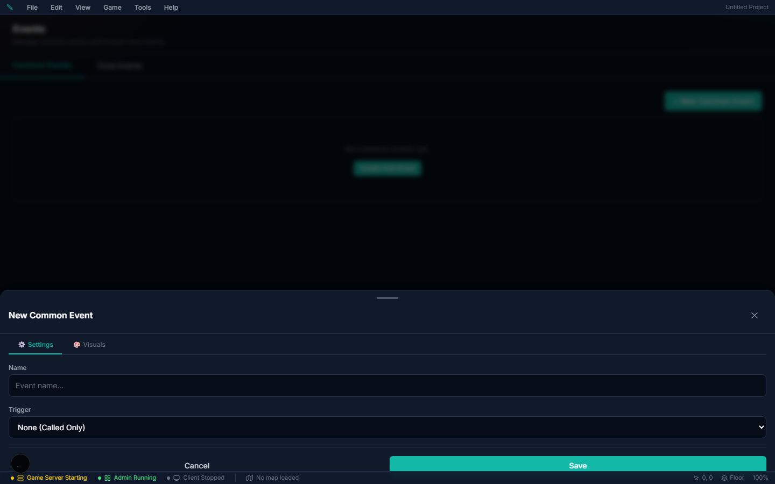Click the layers icon beside Floor

point(724,478)
